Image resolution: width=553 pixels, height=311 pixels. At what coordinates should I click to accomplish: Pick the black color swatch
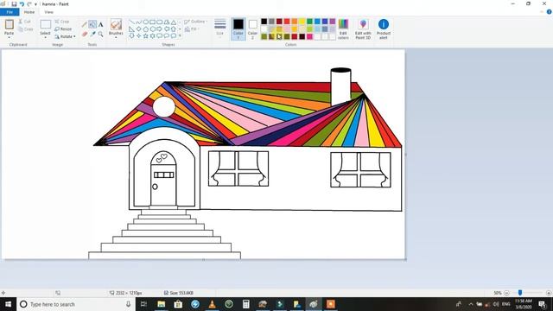[x=264, y=22]
